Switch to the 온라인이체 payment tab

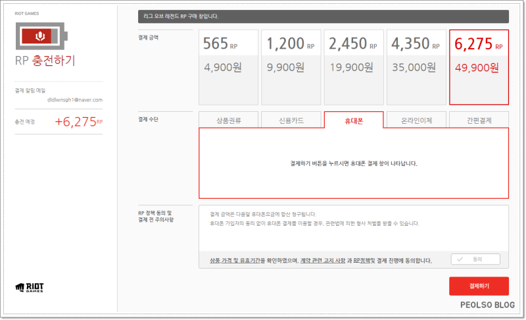click(x=416, y=120)
